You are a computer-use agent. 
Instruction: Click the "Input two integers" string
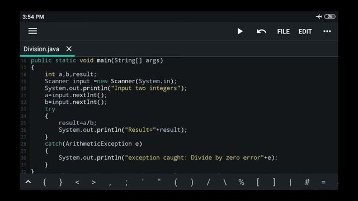(x=146, y=88)
